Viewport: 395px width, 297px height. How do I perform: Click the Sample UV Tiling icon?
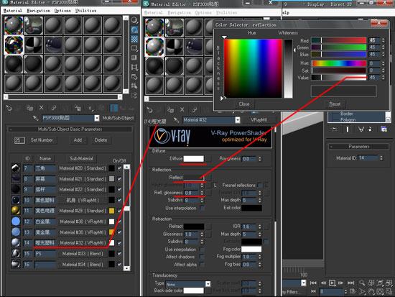(x=134, y=48)
